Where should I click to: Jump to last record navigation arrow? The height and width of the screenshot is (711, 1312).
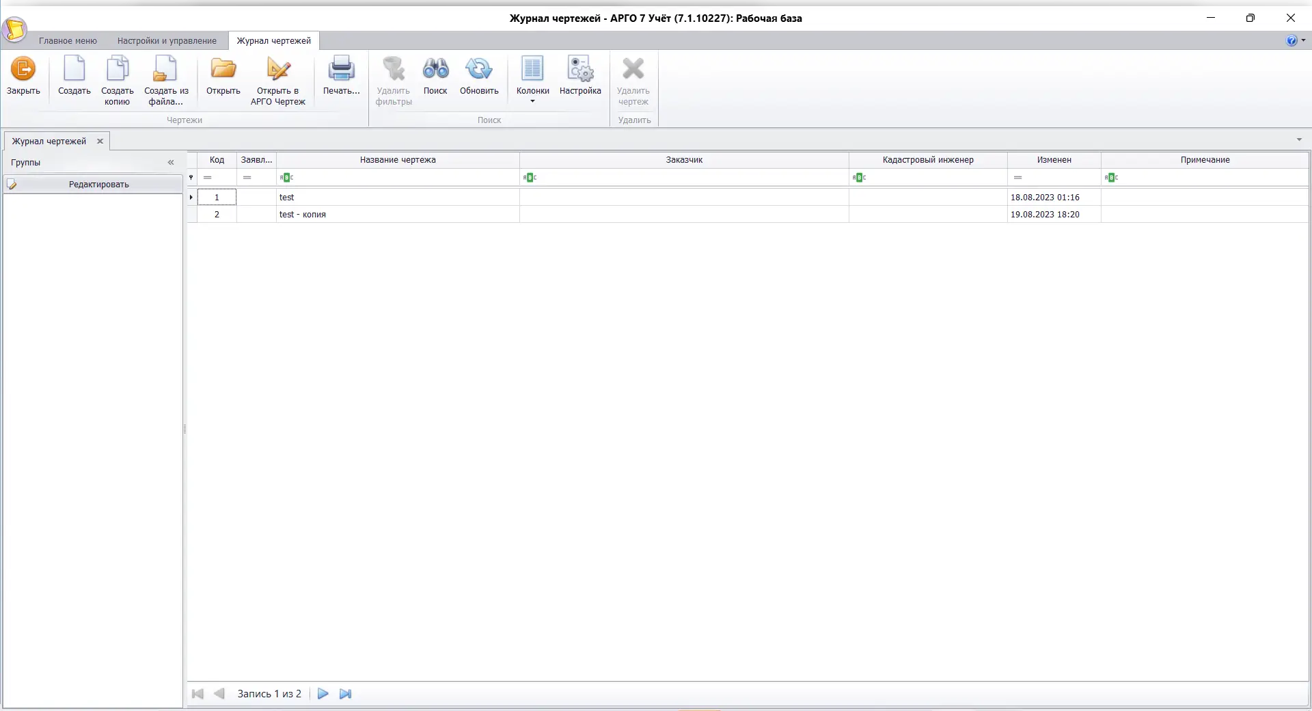pos(346,694)
